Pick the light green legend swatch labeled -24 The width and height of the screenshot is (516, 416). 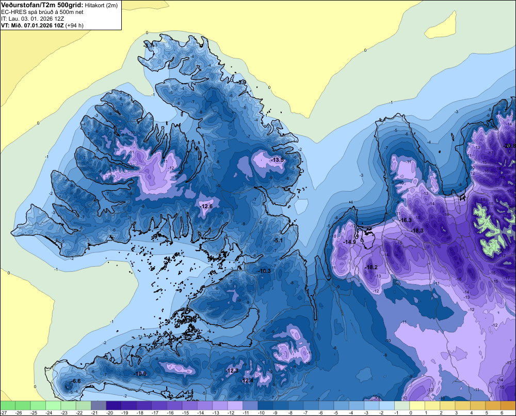53,406
